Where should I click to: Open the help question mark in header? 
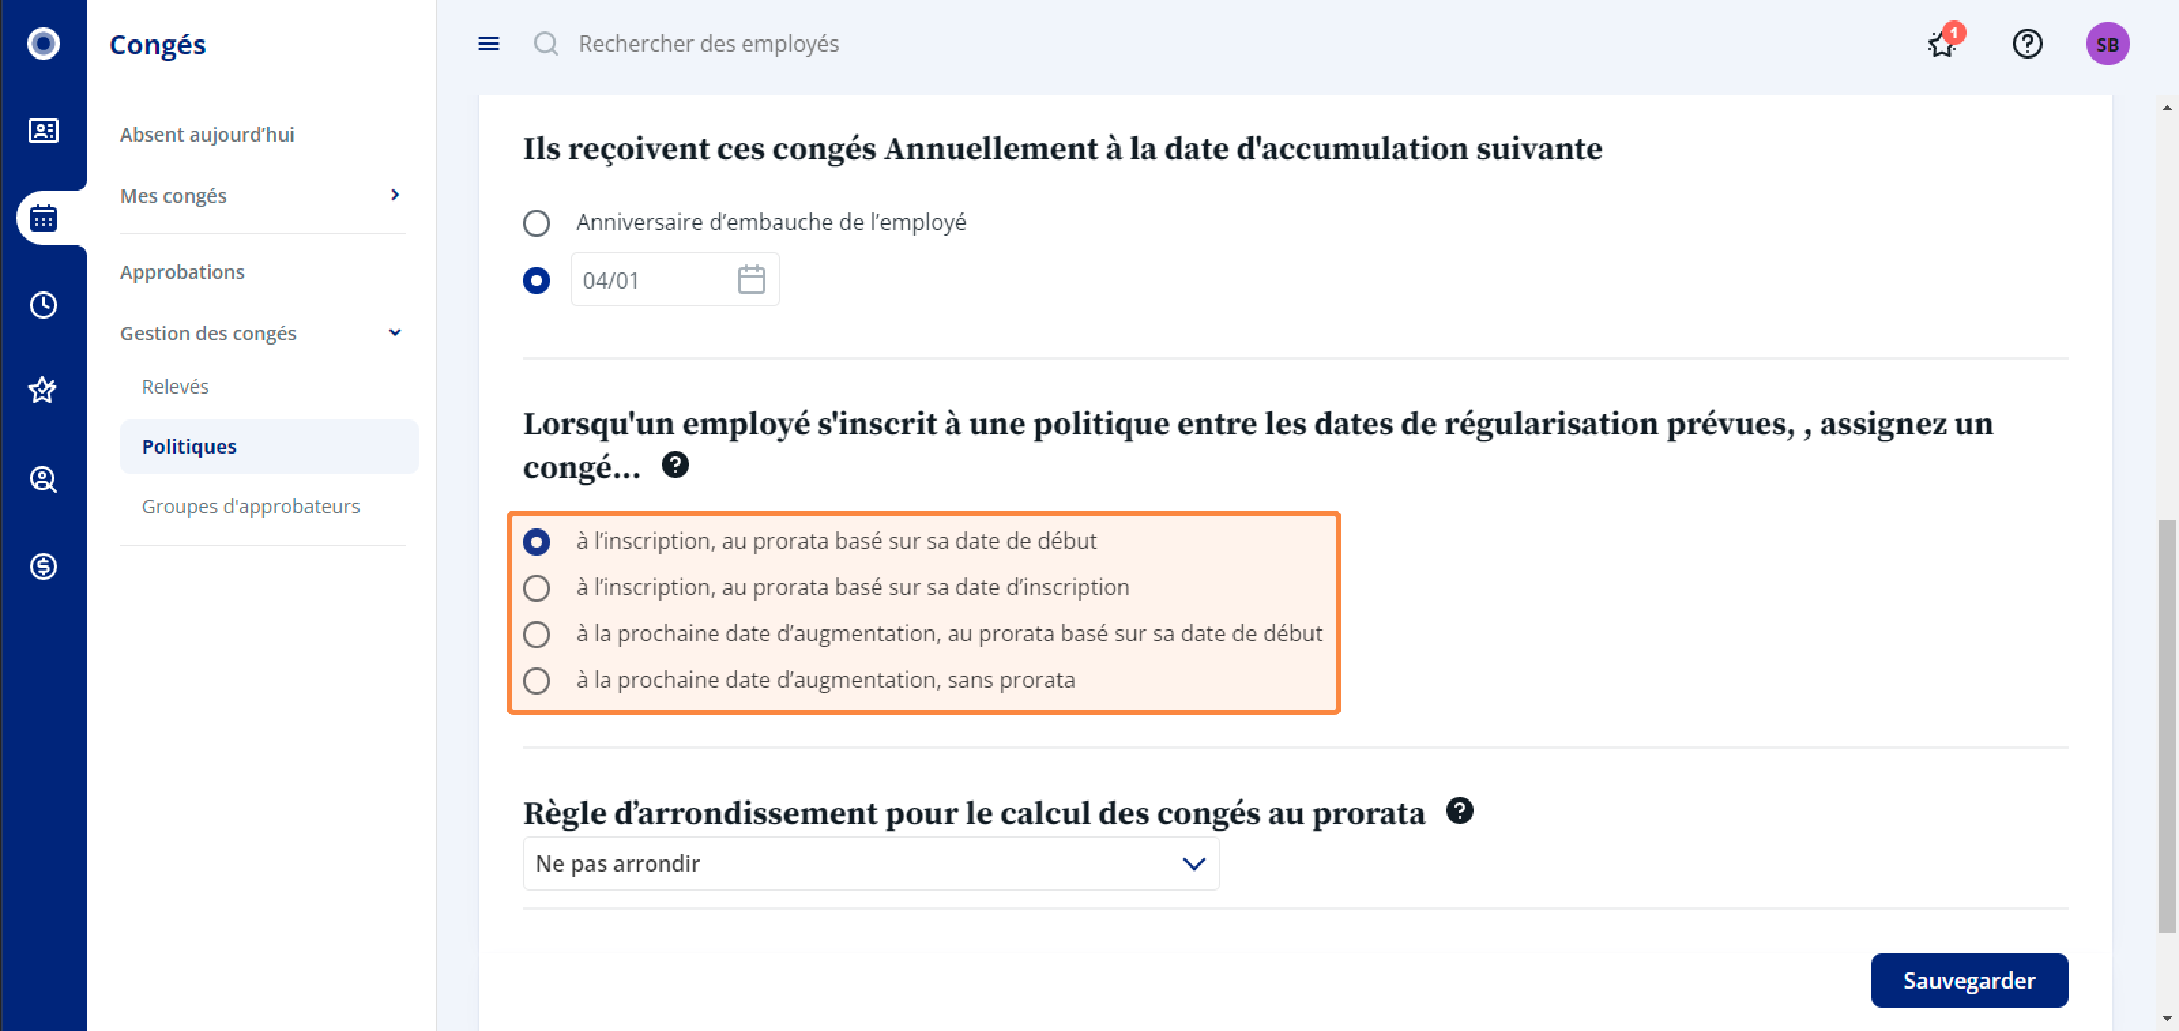pos(2026,44)
